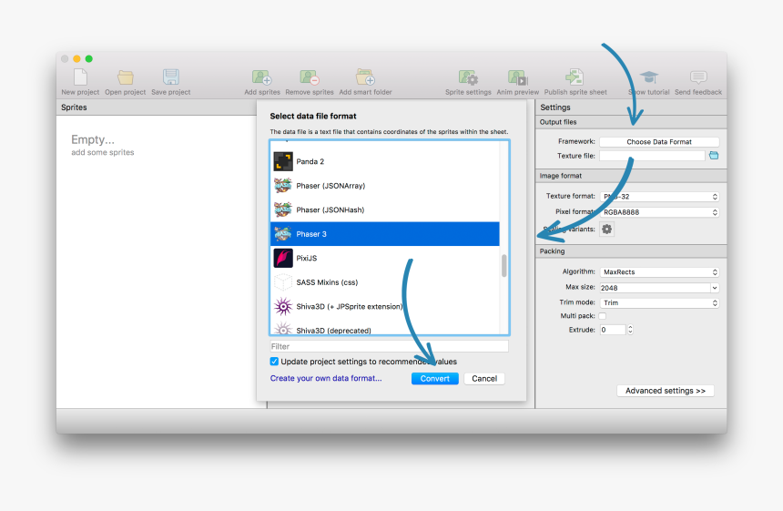Screen dimensions: 783x511
Task: Click the Texture file input field
Action: [x=652, y=156]
